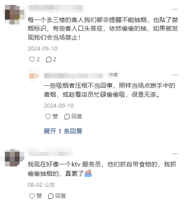Open the more options dots on first comment
The image size is (187, 206).
coord(175,9)
